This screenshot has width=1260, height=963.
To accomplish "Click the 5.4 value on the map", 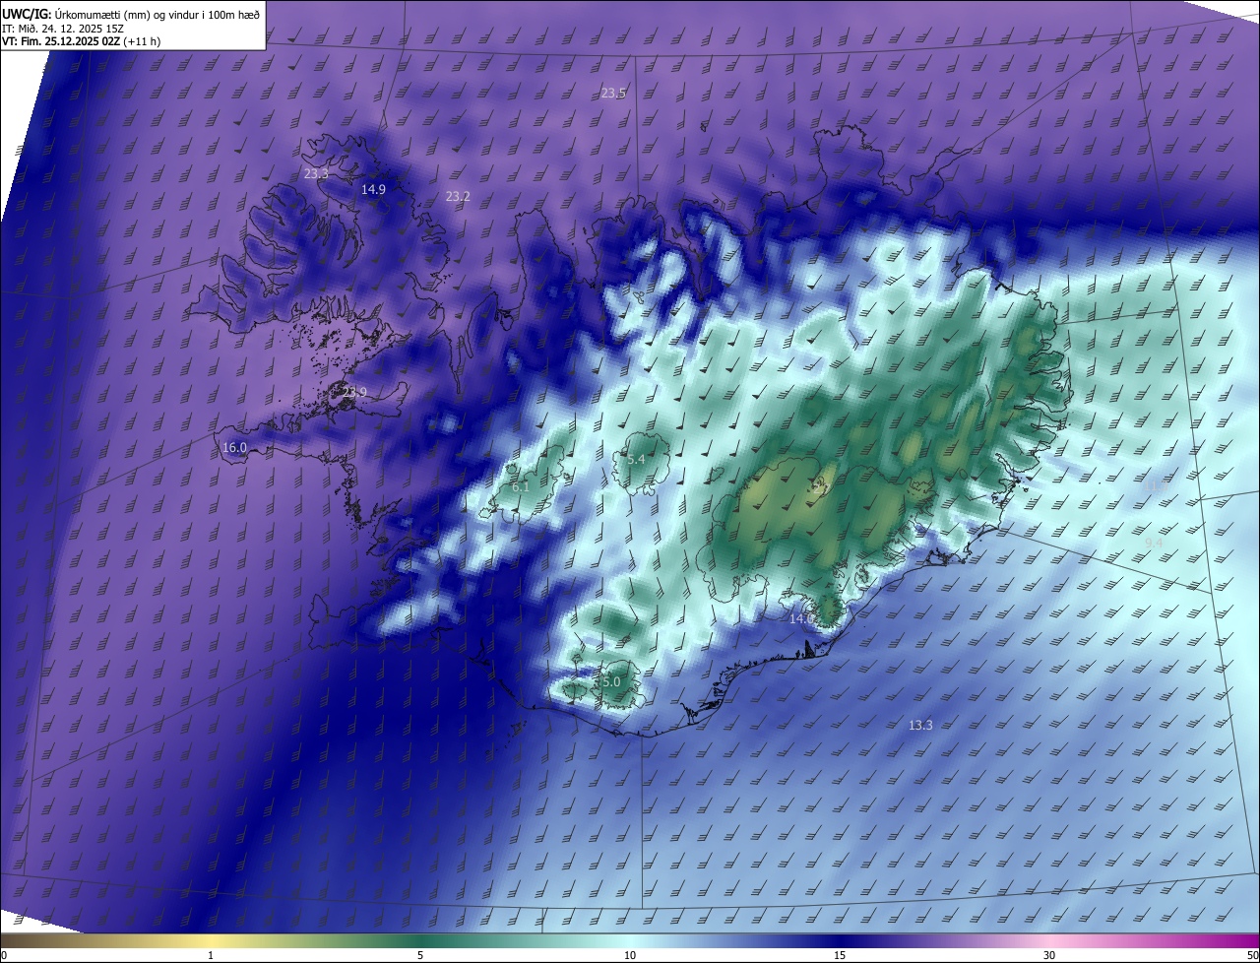I will click(636, 460).
